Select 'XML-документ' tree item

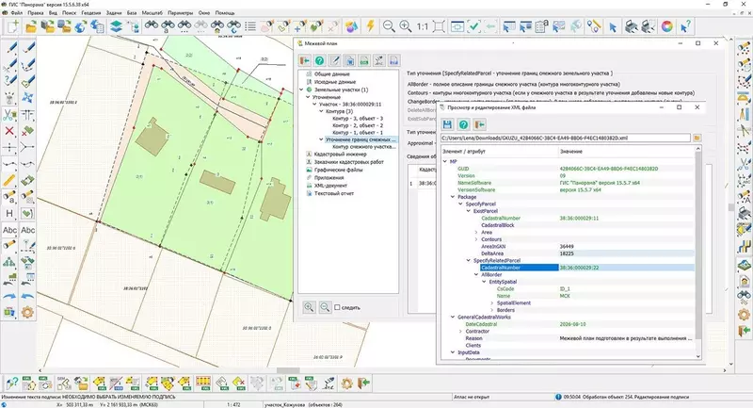point(330,185)
